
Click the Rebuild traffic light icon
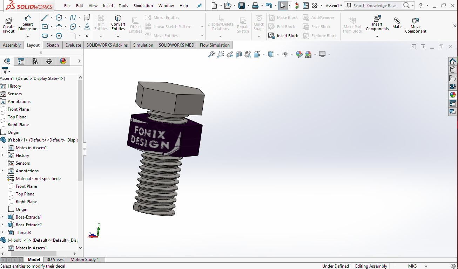pyautogui.click(x=297, y=6)
